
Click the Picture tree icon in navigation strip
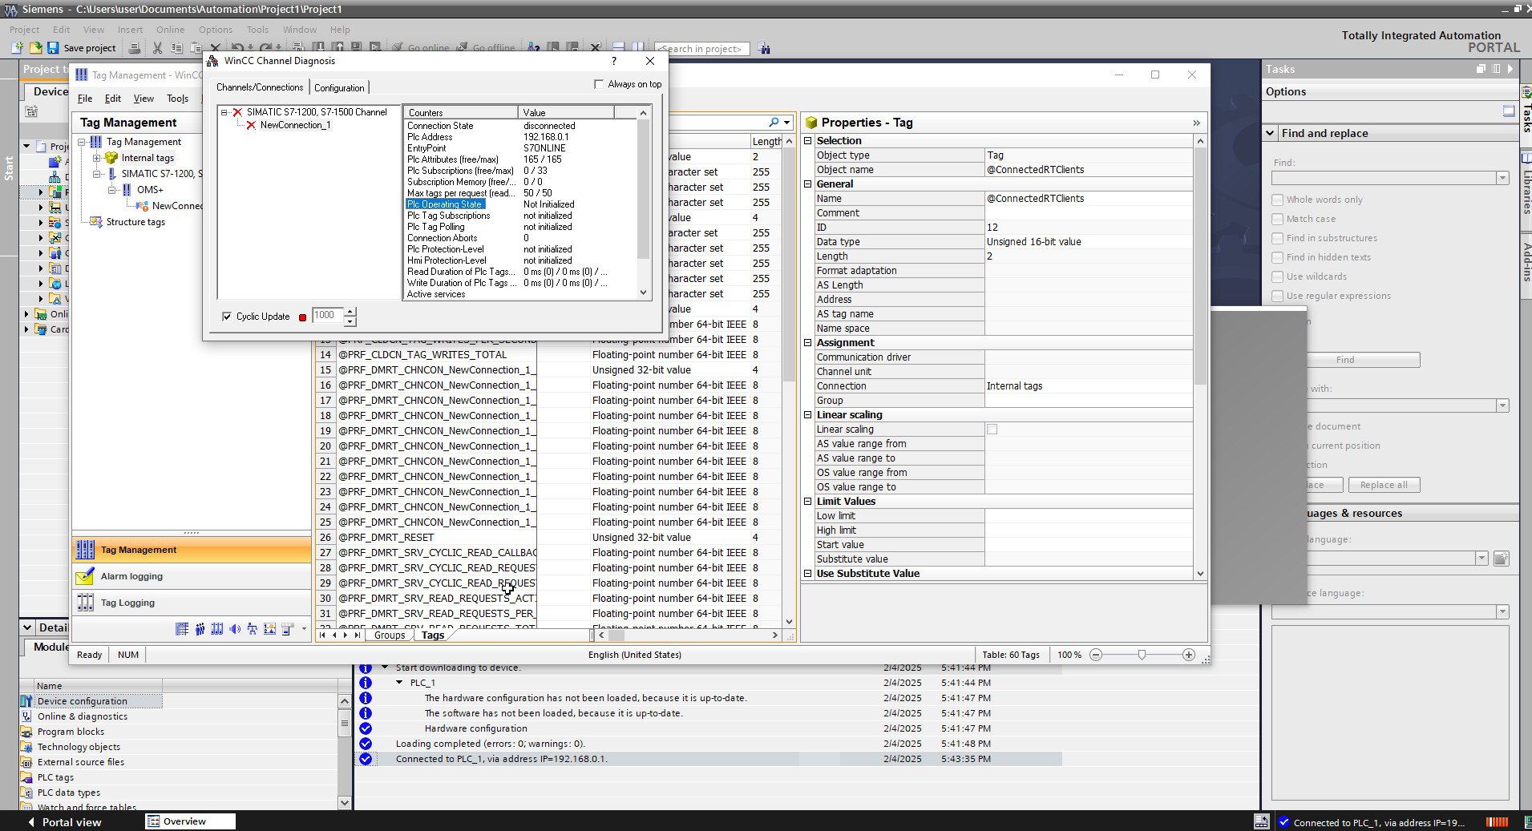253,629
